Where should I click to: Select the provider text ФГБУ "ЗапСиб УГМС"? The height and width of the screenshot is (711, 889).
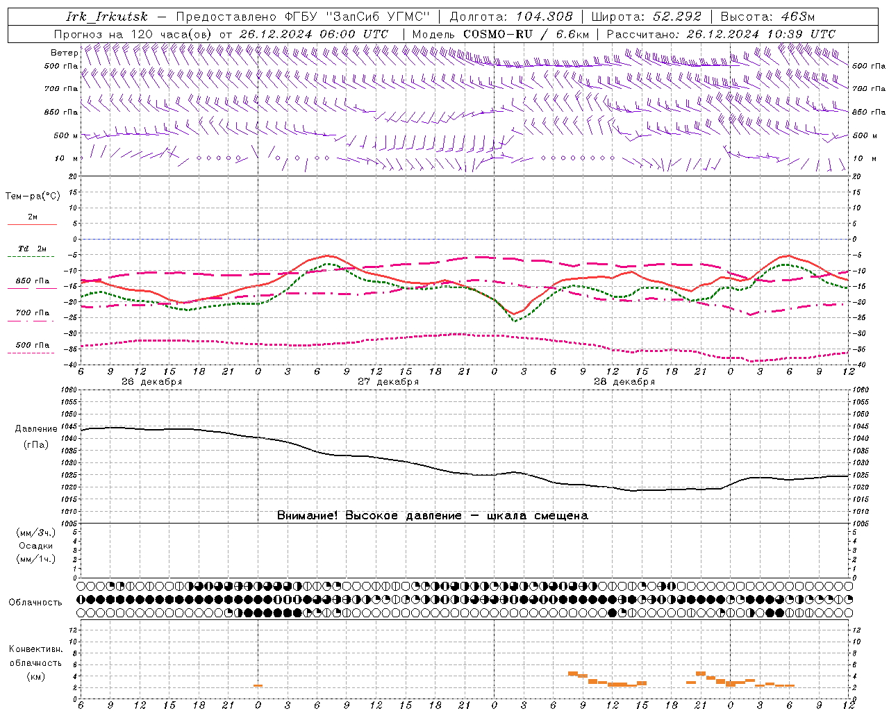point(358,17)
